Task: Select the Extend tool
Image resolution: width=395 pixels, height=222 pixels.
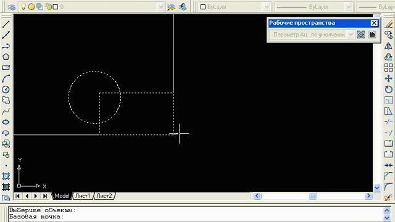Action: [388, 133]
